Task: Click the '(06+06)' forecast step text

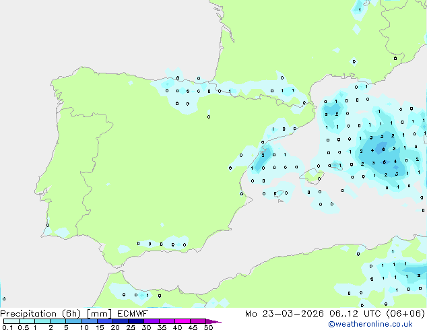Action: 405,314
